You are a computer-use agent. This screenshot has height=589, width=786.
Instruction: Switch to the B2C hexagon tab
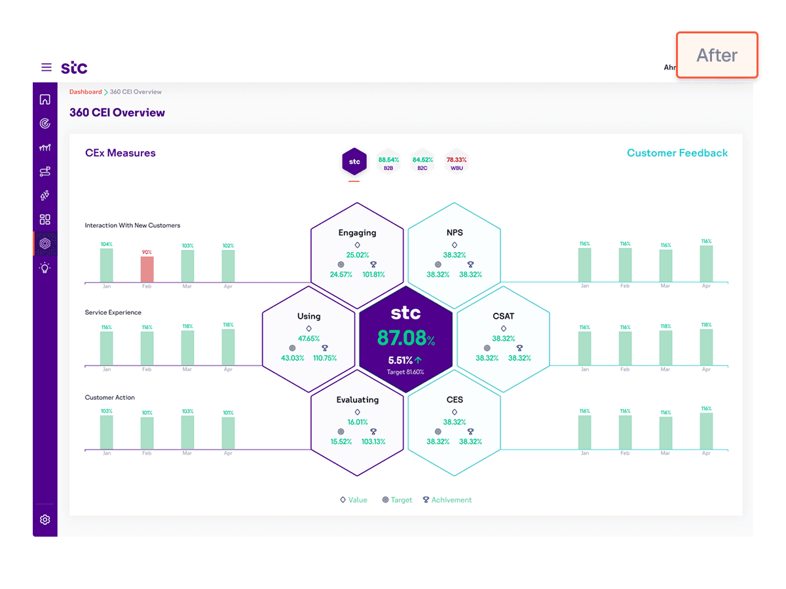422,162
